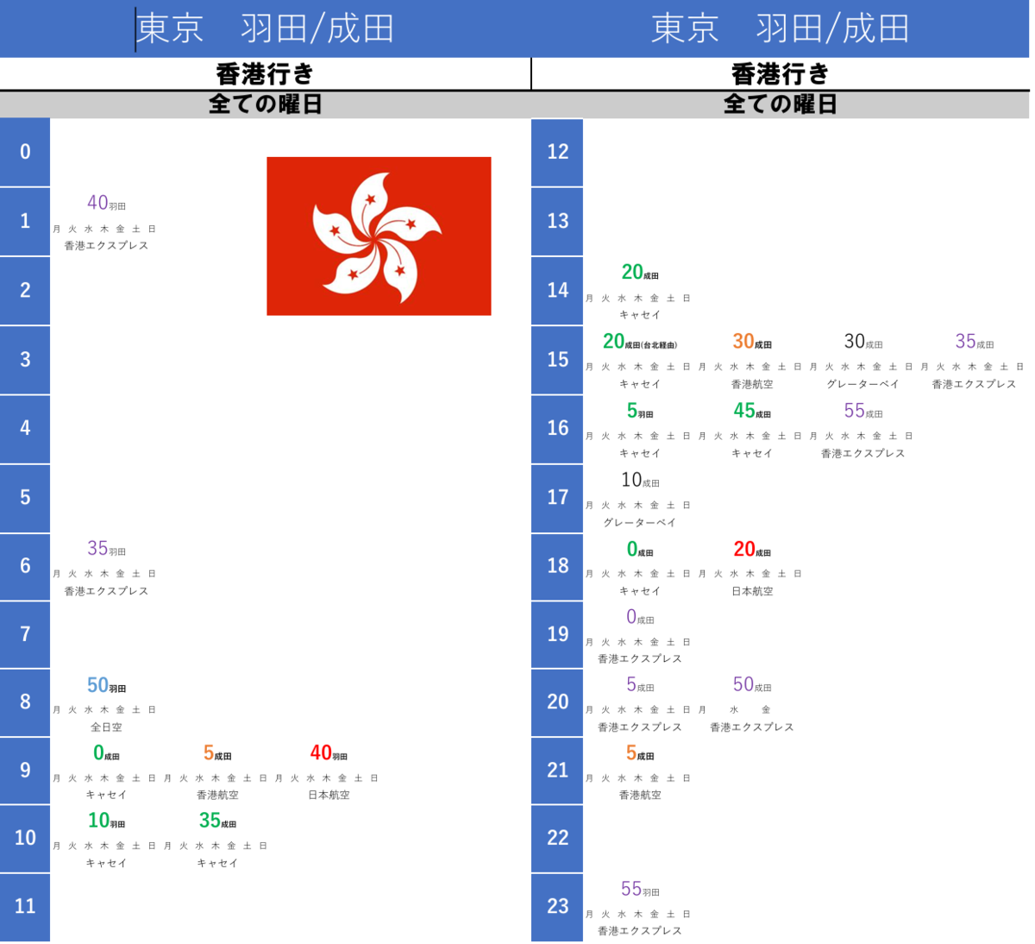Select the hour 1 row header cell
The height and width of the screenshot is (944, 1035).
click(x=25, y=221)
